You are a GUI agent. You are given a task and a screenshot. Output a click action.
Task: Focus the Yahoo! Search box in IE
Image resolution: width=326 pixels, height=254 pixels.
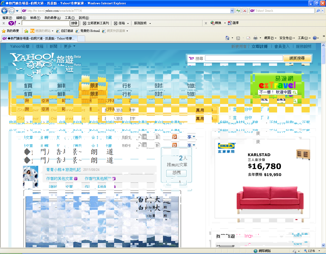(x=282, y=11)
